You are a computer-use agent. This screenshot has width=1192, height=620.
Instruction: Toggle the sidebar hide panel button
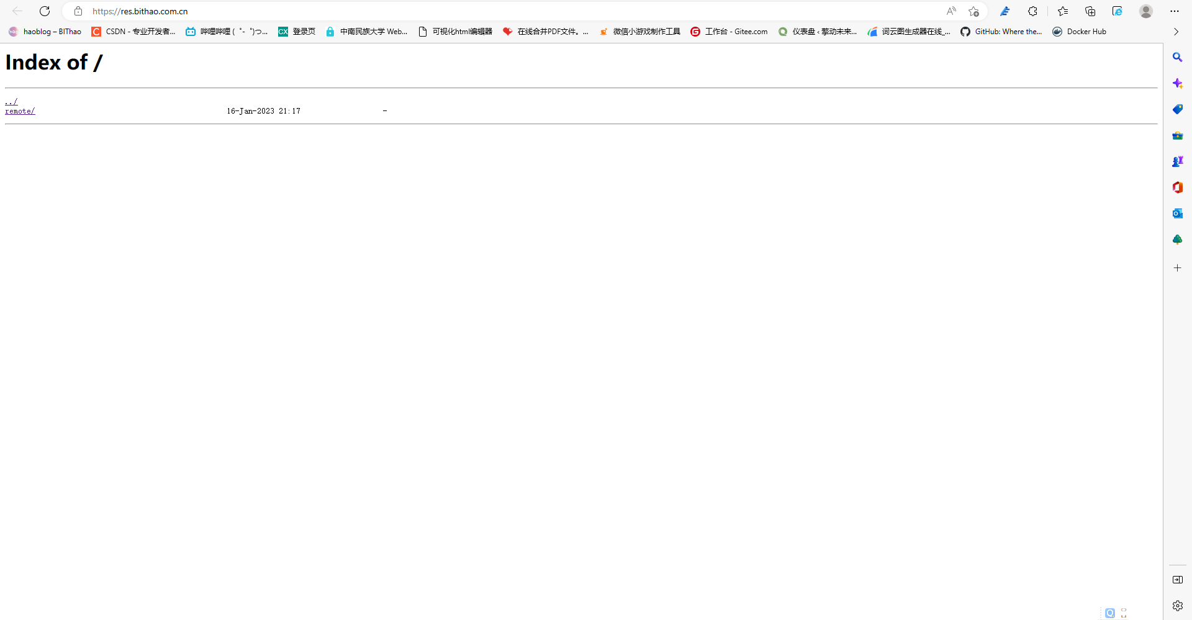(x=1177, y=580)
